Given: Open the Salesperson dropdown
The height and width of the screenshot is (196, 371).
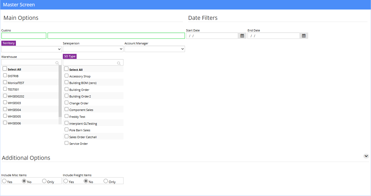Looking at the screenshot, I should (93, 49).
